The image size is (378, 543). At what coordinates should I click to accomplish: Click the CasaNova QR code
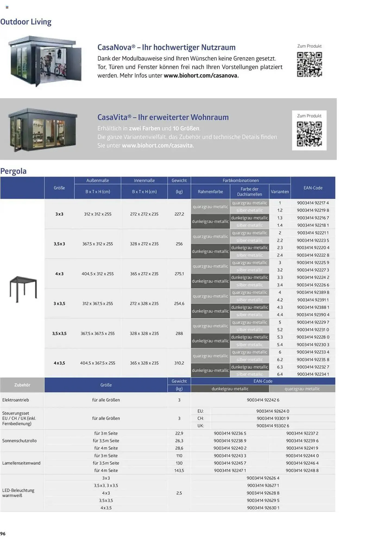(x=309, y=64)
